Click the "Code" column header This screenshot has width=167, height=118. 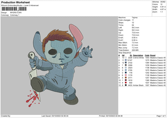(x=147, y=55)
